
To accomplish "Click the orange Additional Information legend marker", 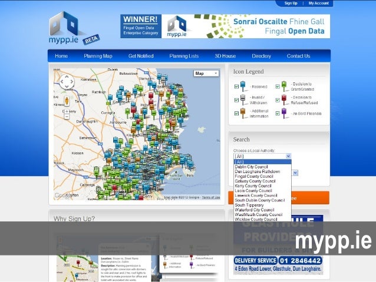I will tap(243, 113).
